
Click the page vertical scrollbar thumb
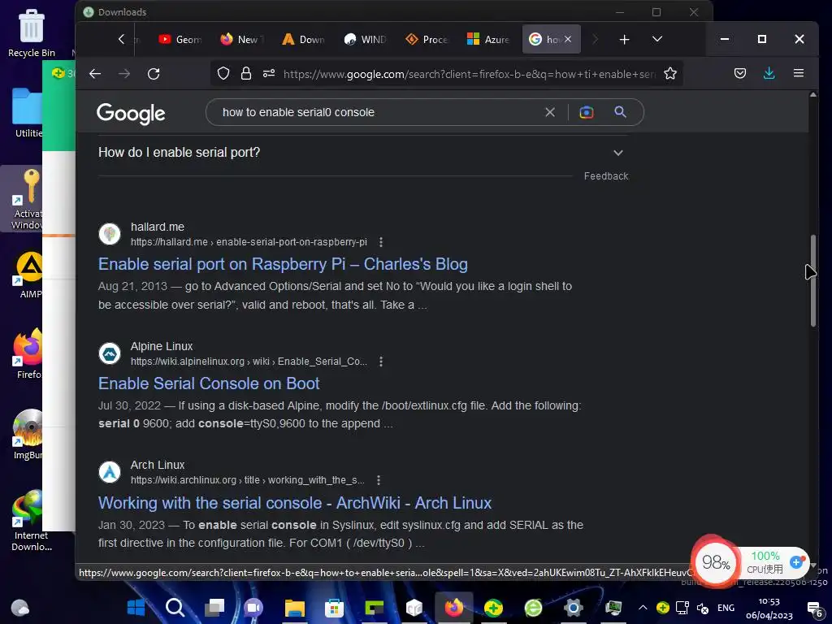coord(812,280)
